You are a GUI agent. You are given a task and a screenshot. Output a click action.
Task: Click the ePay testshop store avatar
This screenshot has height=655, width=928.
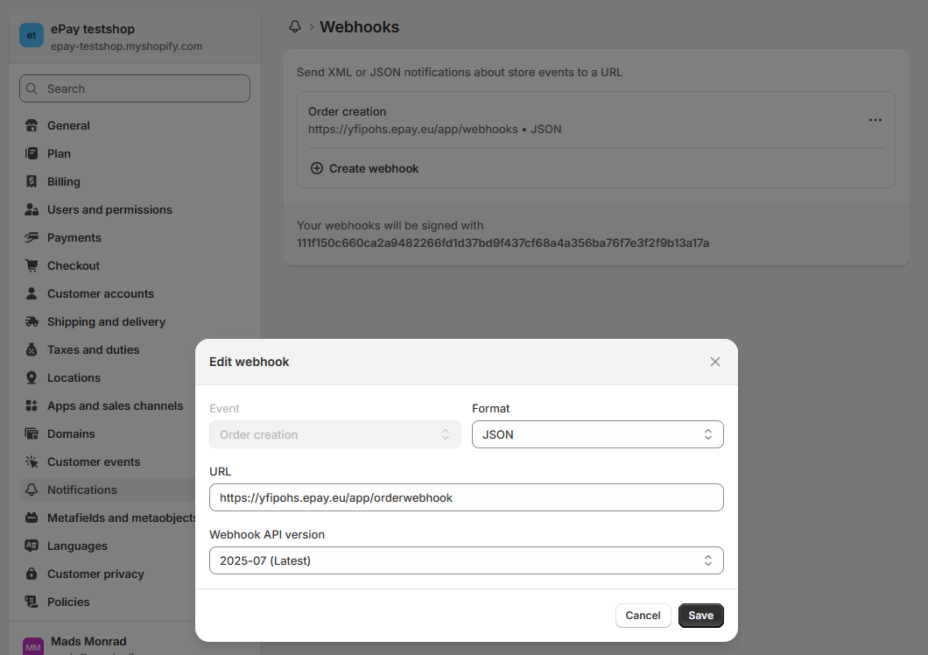(x=32, y=36)
